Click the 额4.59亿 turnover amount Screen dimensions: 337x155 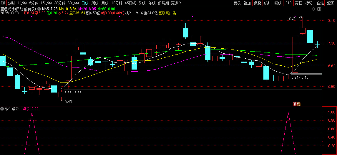93,13
